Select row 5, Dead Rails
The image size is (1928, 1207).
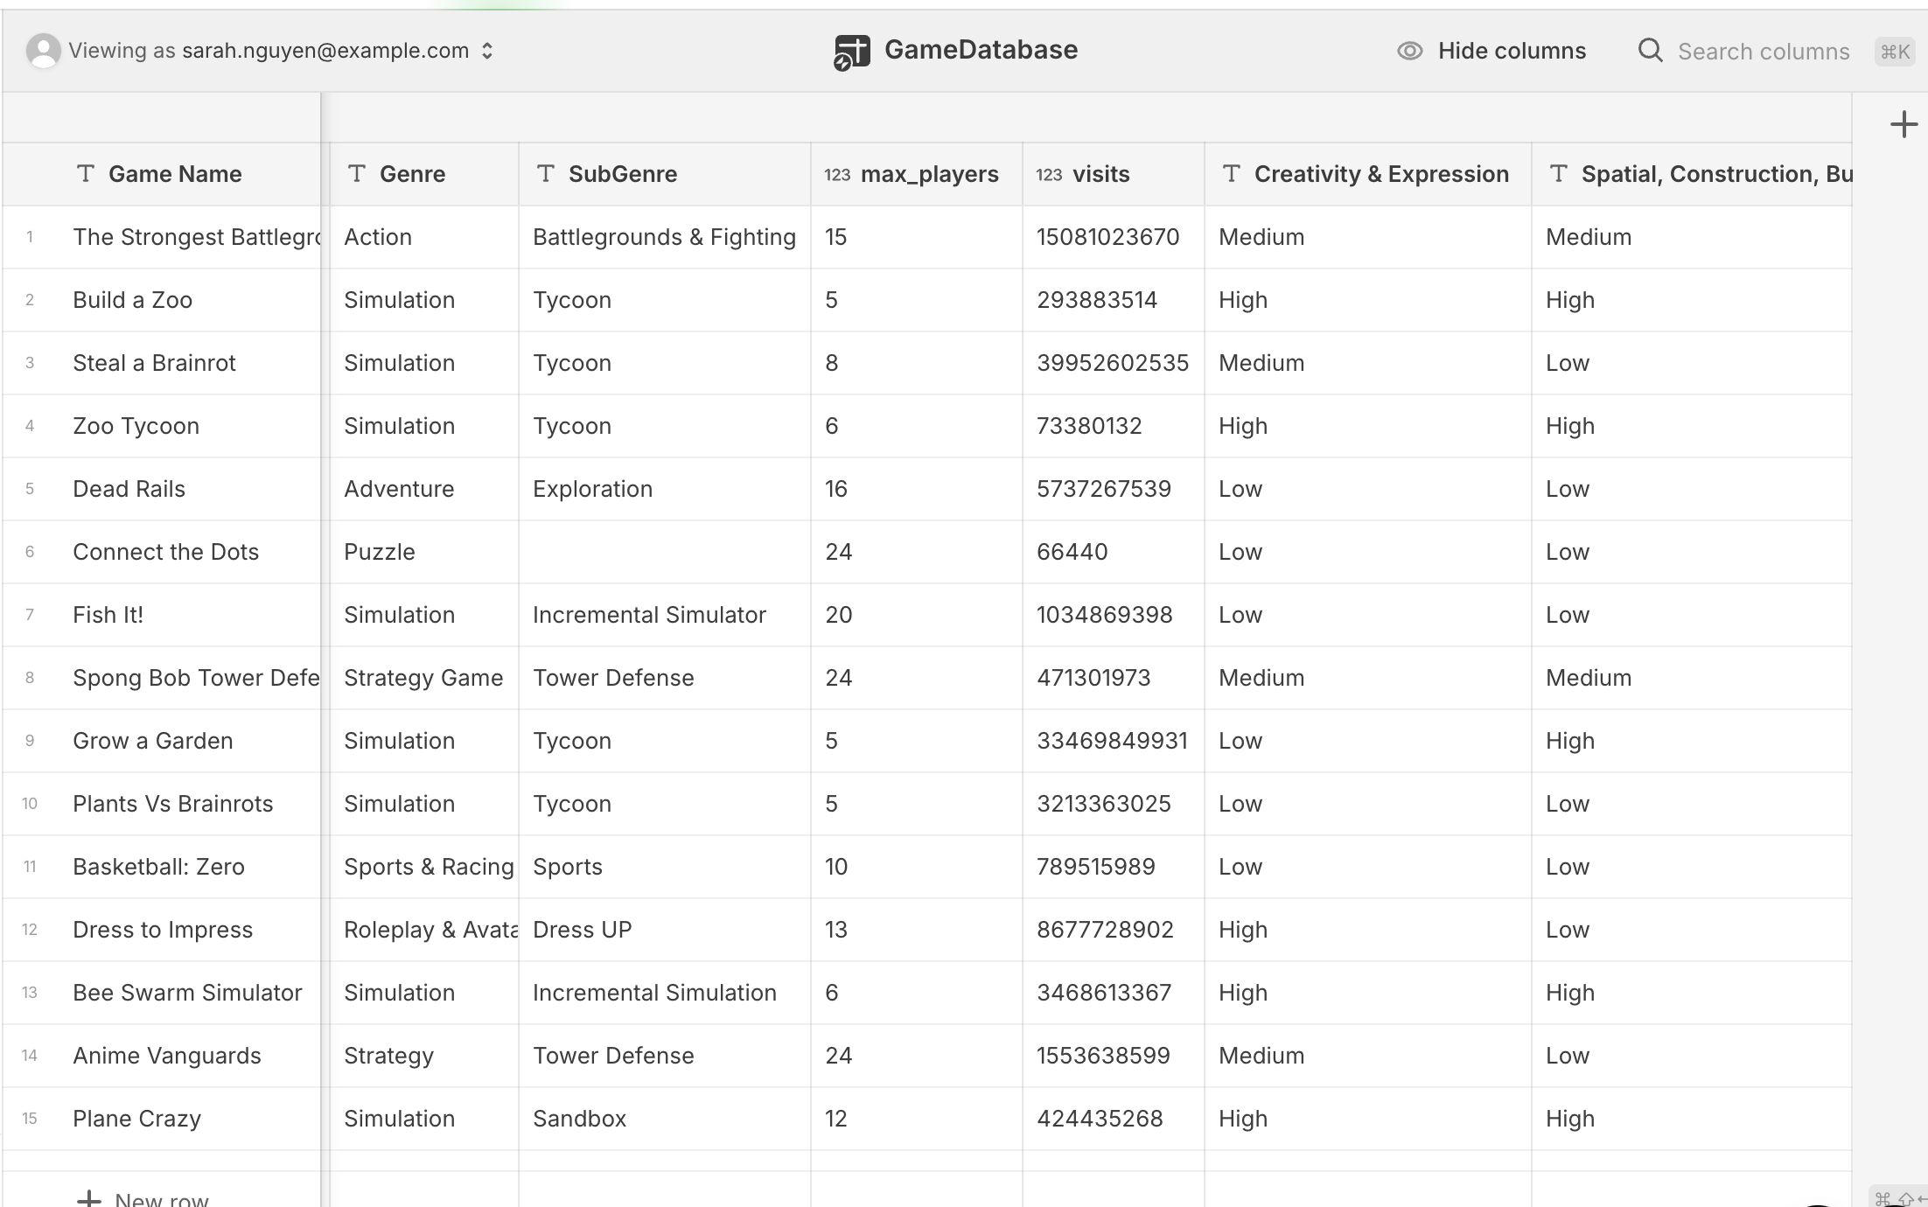tap(30, 489)
